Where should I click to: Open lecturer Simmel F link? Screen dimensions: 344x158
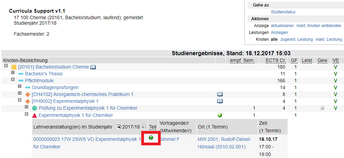pos(170,139)
